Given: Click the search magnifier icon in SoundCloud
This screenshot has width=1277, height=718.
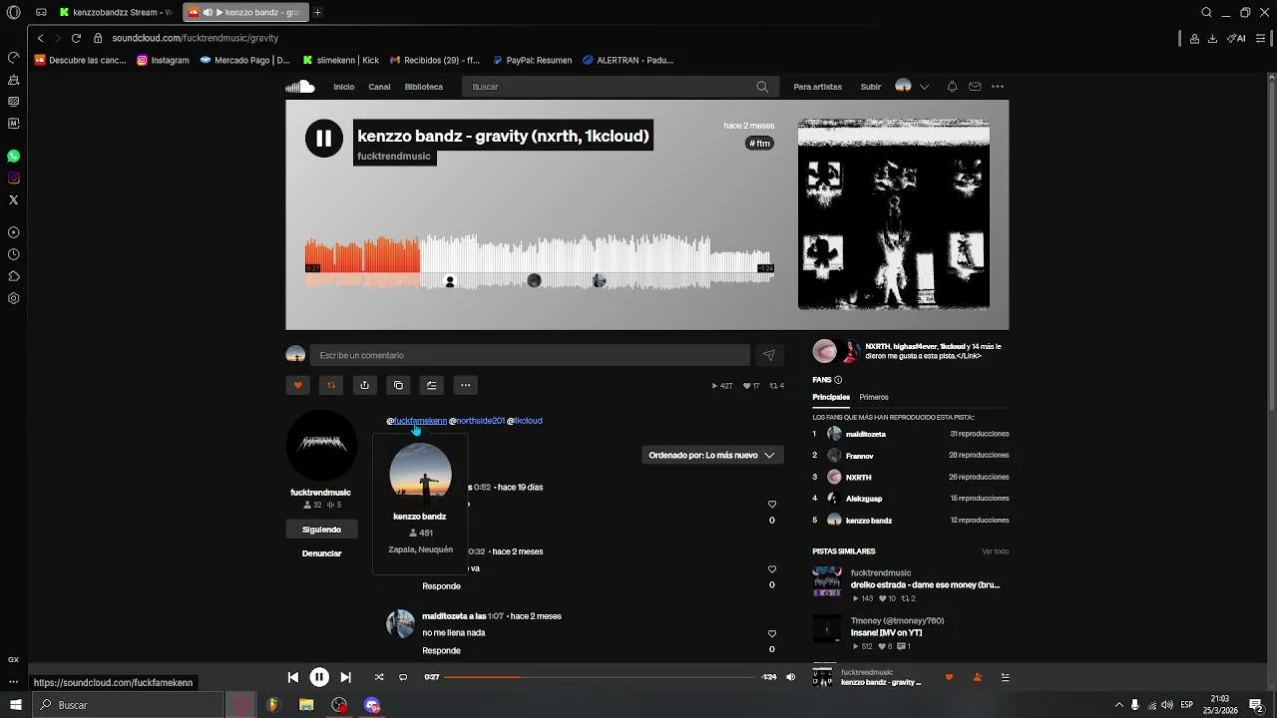Looking at the screenshot, I should tap(762, 87).
